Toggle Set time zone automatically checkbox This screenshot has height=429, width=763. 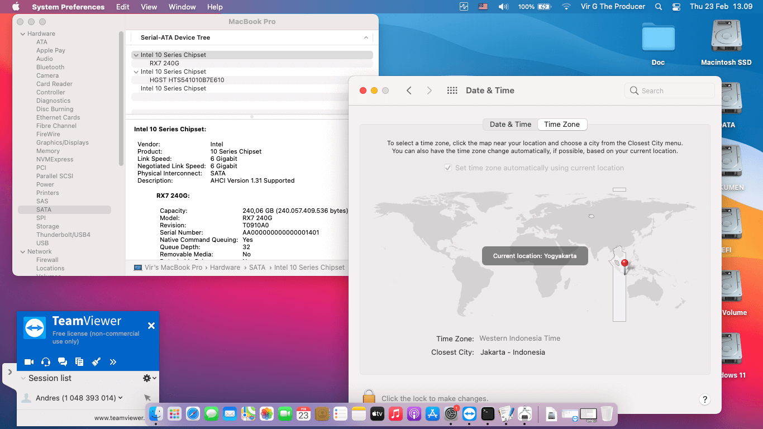[447, 168]
